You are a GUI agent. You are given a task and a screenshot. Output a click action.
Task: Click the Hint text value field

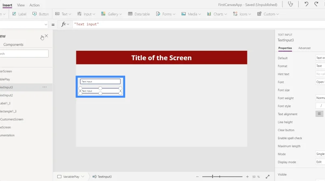[x=320, y=74]
